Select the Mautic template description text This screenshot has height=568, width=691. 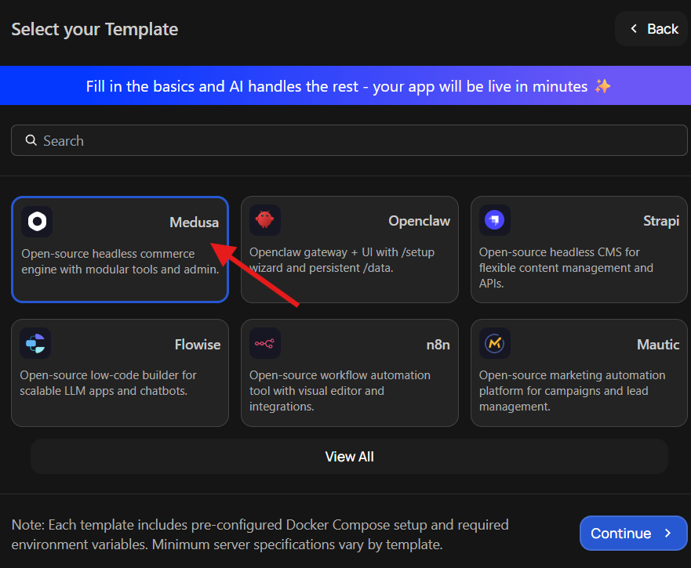click(572, 391)
